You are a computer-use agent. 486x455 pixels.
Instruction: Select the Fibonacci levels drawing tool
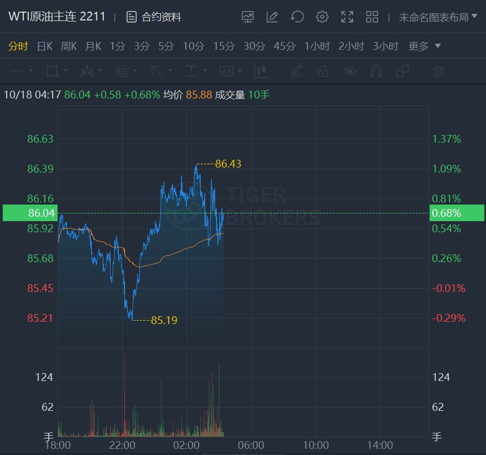pos(122,71)
